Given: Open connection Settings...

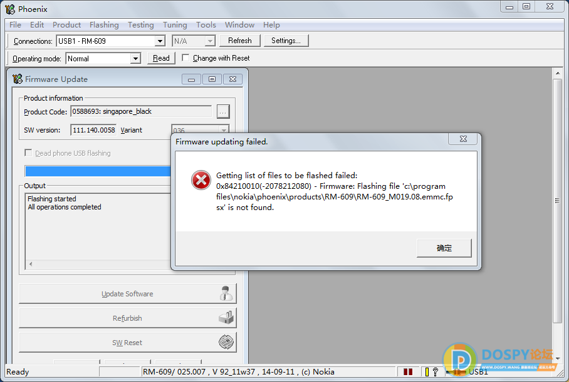Looking at the screenshot, I should 286,41.
